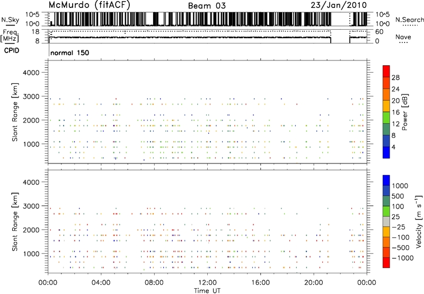This screenshot has height=294, width=424.
Task: Click the top red segment of Power color bar
Action: click(386, 71)
